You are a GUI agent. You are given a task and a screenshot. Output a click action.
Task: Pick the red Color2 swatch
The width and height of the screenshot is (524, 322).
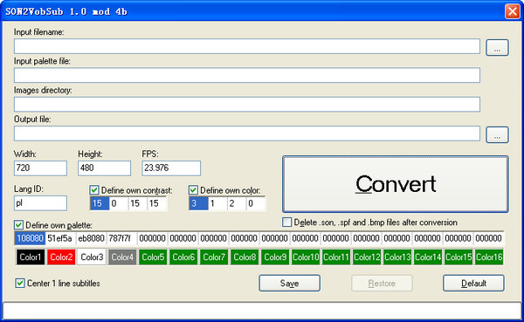tap(61, 257)
